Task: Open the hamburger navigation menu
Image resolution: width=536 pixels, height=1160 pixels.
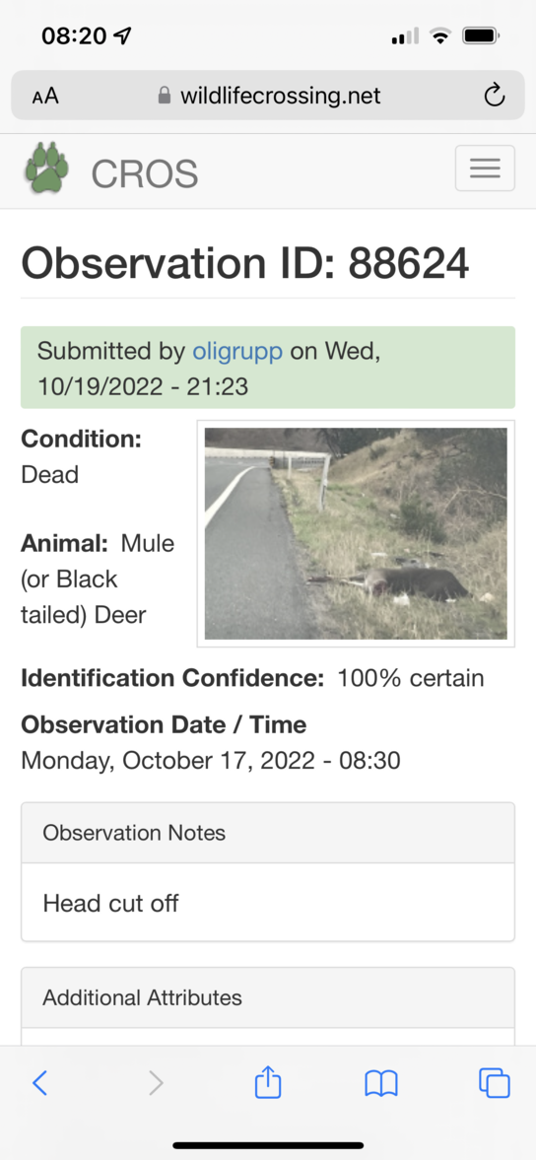Action: point(485,168)
